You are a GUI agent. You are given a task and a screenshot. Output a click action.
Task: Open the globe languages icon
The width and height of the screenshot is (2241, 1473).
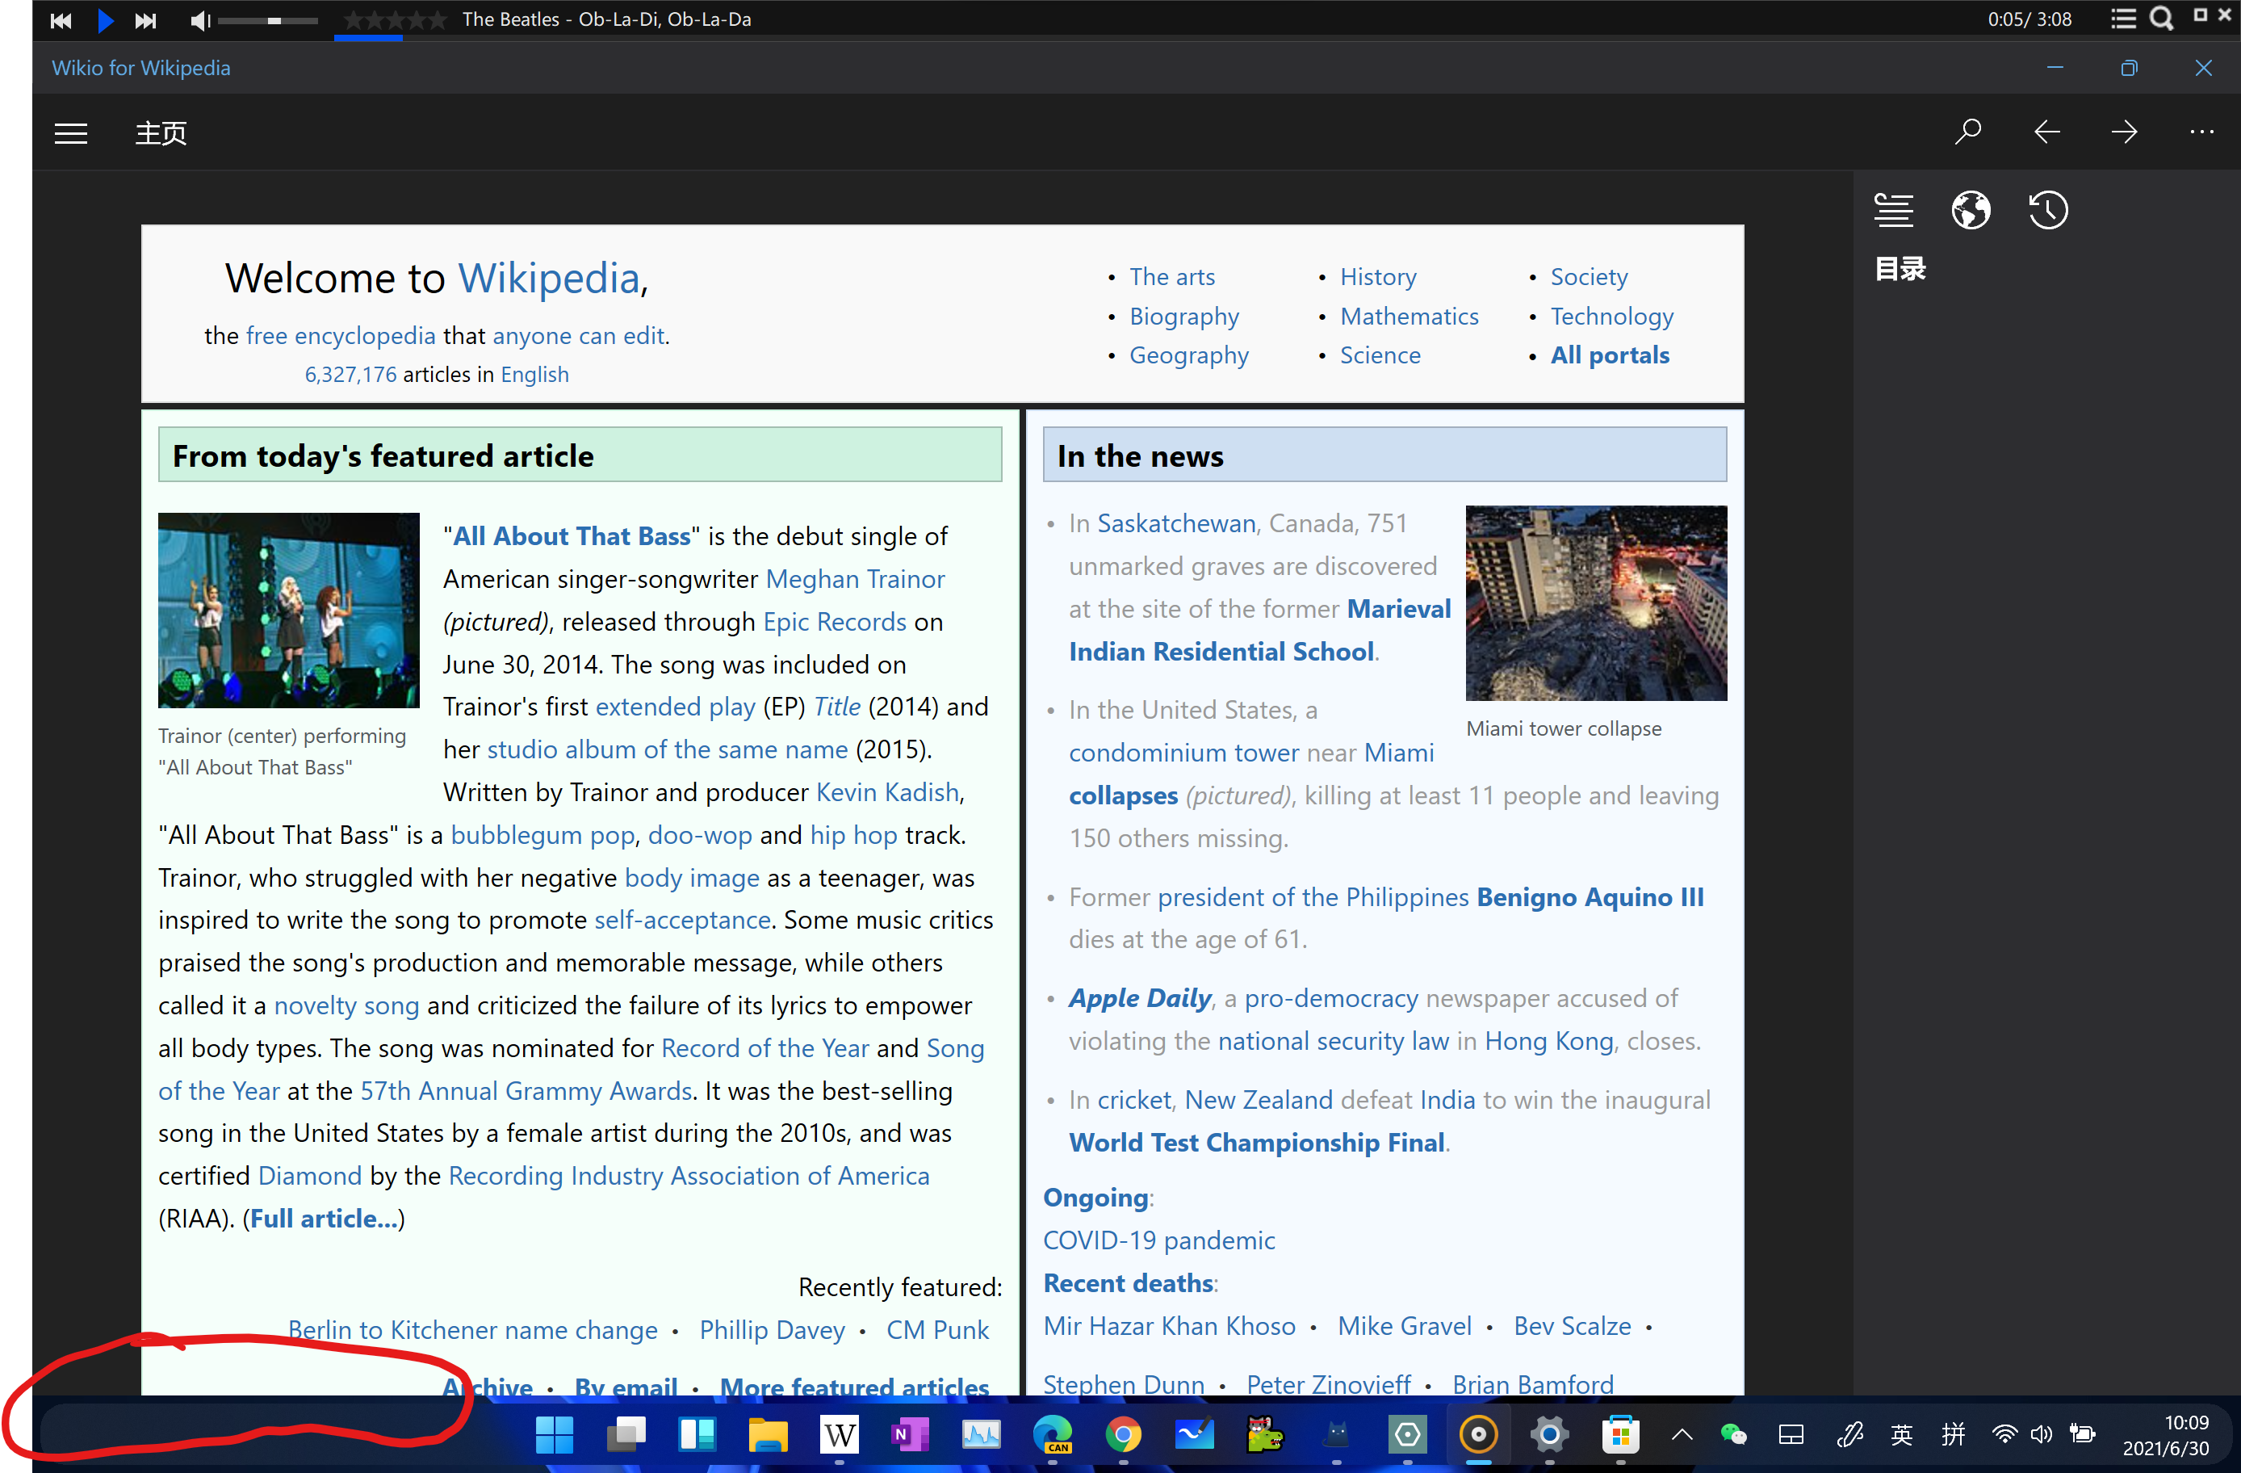pyautogui.click(x=1971, y=210)
